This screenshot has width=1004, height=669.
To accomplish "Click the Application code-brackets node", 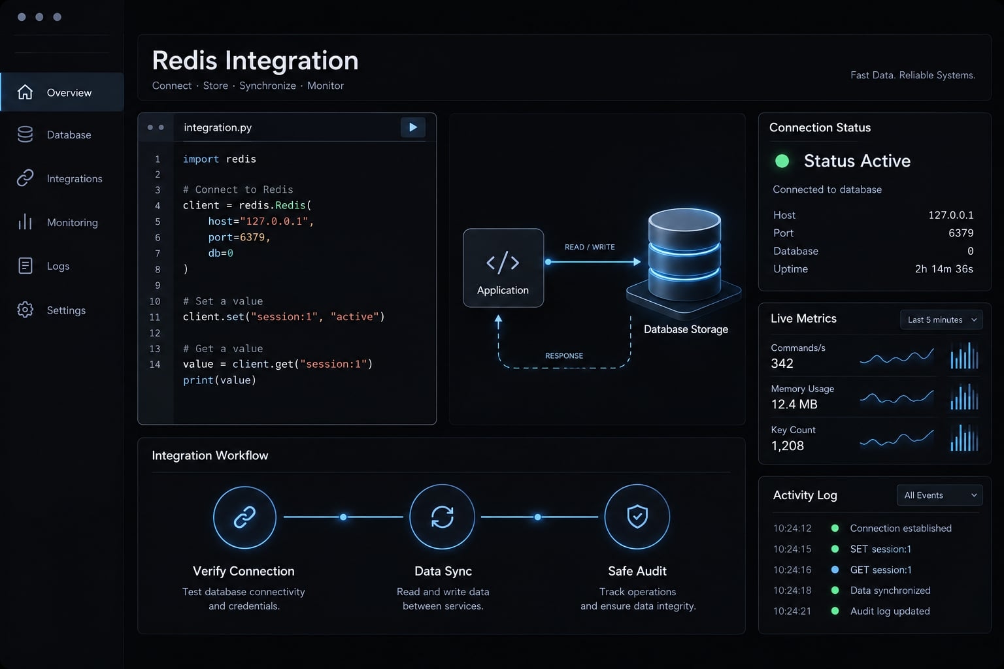I will (x=503, y=268).
